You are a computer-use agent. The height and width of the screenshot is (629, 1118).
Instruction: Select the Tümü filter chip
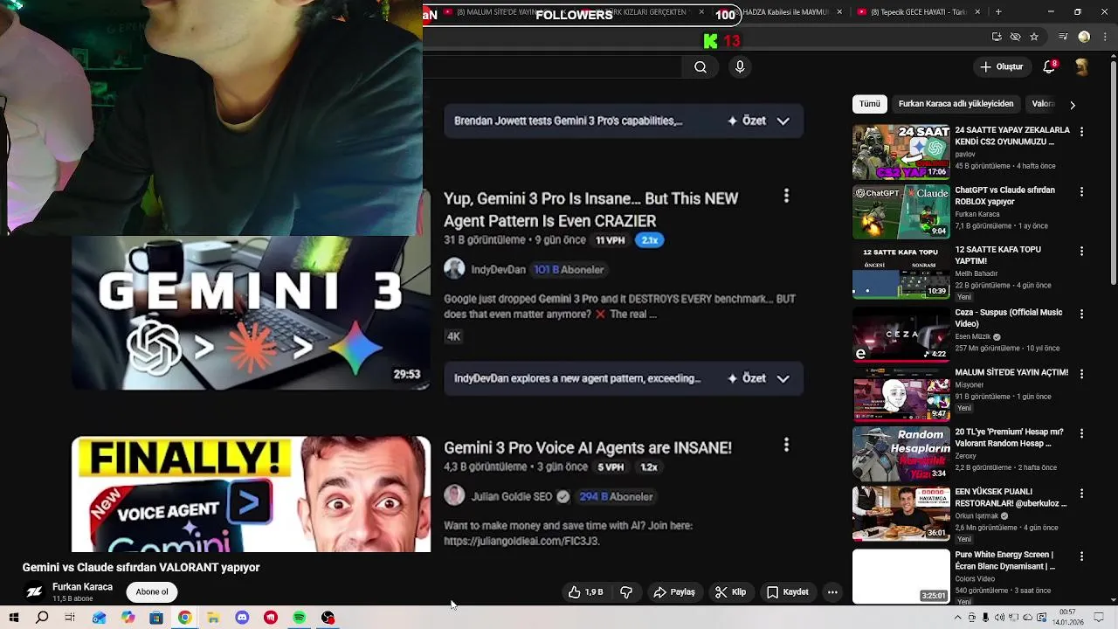[x=870, y=104]
